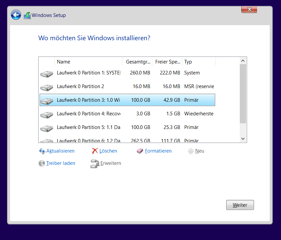Viewport: 281px width, 240px height.
Task: Delete the partition with Löschen link
Action: pos(108,151)
